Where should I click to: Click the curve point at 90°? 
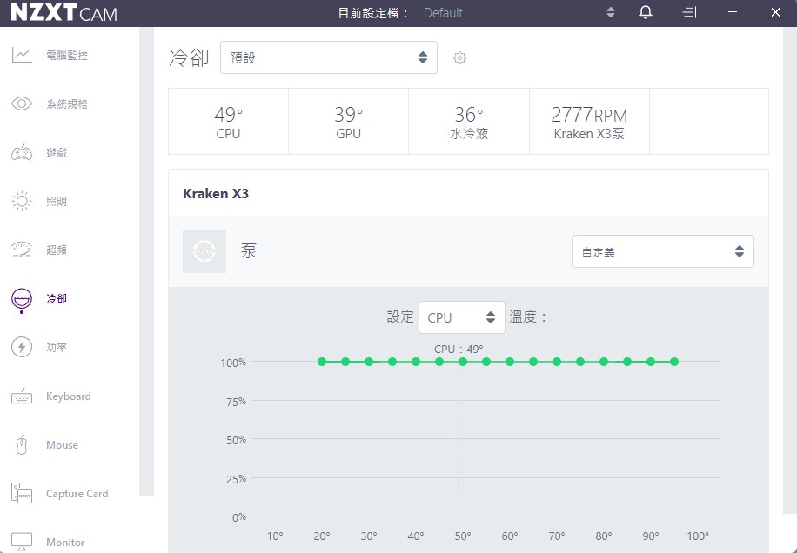pyautogui.click(x=651, y=362)
